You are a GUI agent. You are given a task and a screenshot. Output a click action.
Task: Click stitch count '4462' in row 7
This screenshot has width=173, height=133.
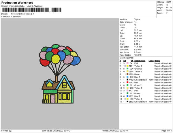click(x=131, y=80)
